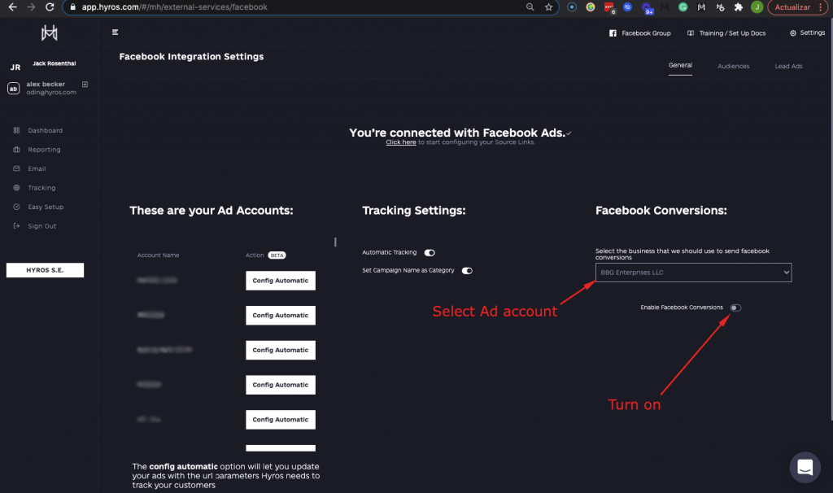Click the BETA badge next to Action
833x493 pixels.
click(277, 255)
